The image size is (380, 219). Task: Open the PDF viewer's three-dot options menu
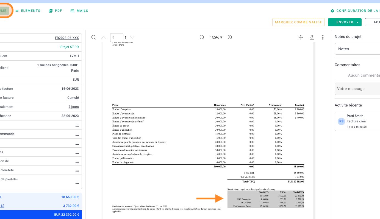(x=323, y=37)
